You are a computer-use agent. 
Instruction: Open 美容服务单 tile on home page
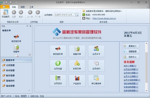tap(58, 51)
